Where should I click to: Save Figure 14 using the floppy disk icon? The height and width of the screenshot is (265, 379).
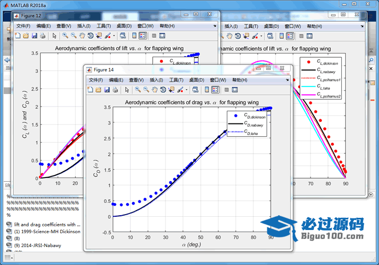click(x=107, y=90)
